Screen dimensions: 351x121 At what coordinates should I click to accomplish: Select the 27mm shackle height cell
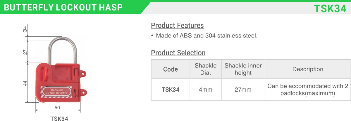point(243,90)
